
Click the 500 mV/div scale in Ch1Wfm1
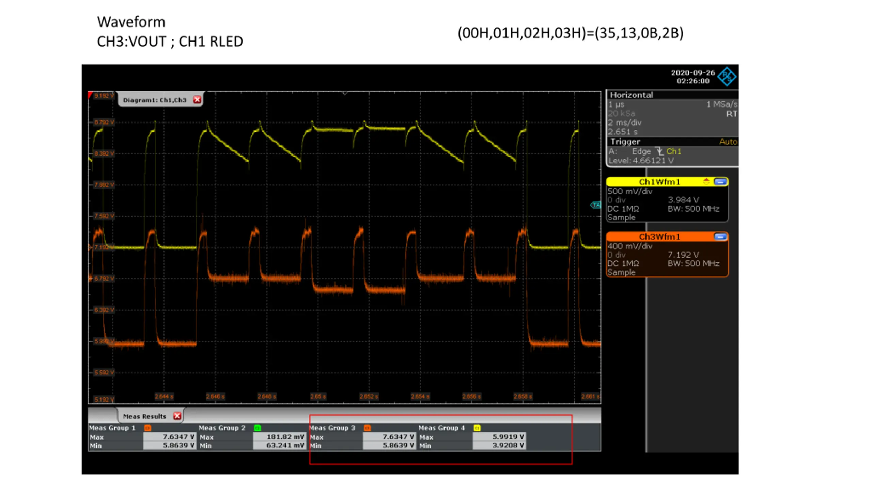(x=630, y=191)
